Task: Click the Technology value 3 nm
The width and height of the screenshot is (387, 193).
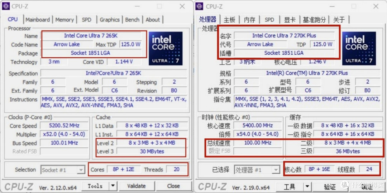Action: click(x=54, y=61)
